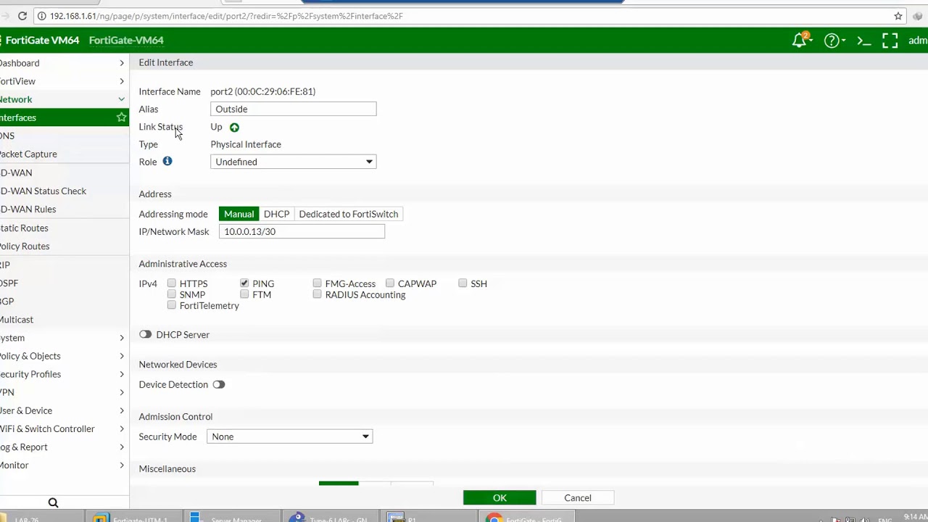This screenshot has width=928, height=522.
Task: Click the favorite star on Interfaces
Action: (121, 117)
